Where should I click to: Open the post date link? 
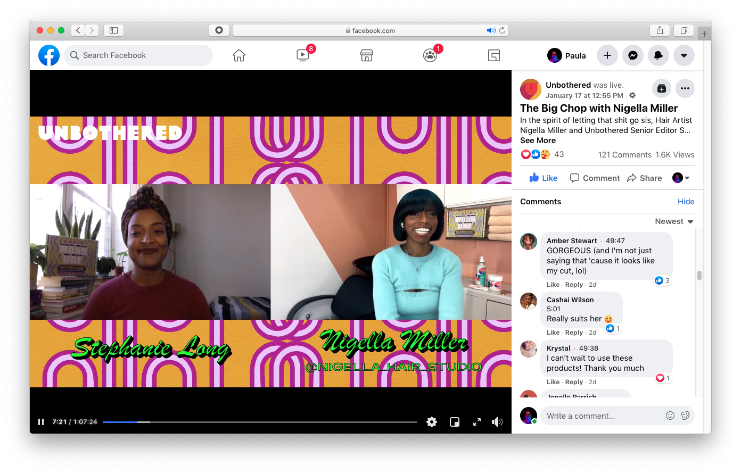pos(584,96)
